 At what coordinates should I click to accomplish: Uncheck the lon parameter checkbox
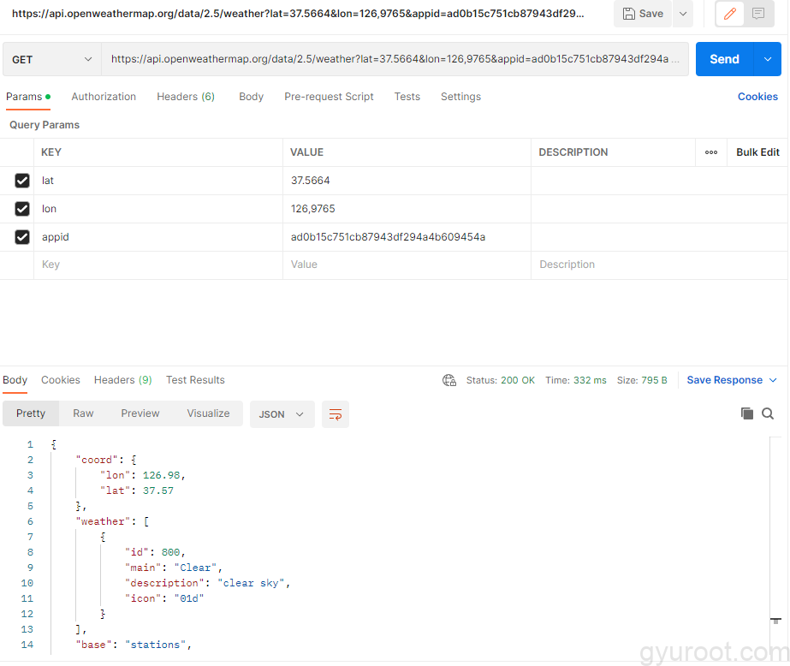tap(22, 209)
